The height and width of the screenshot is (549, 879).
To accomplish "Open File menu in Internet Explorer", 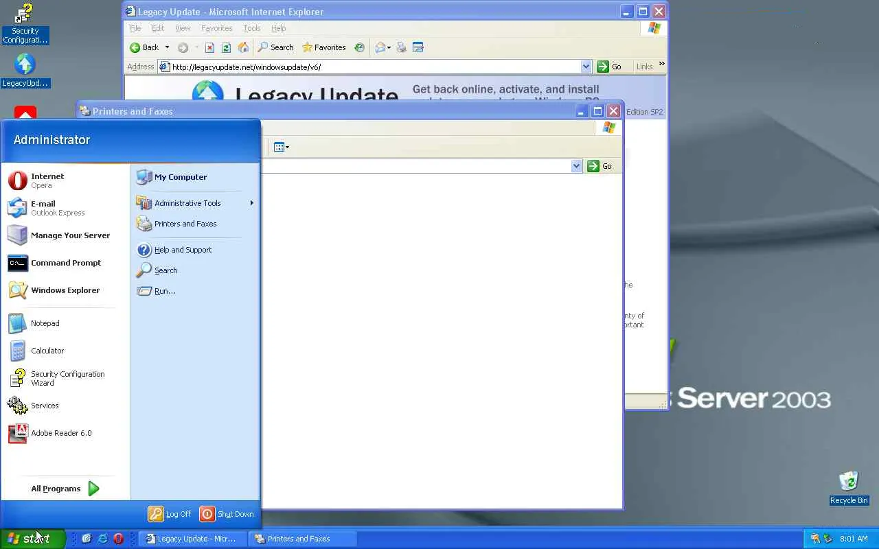I will click(135, 28).
